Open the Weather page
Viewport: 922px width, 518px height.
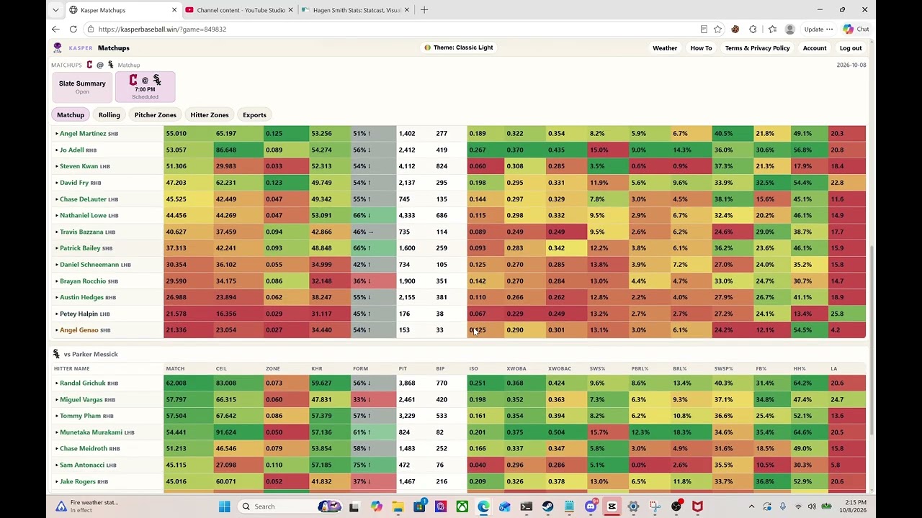click(665, 48)
